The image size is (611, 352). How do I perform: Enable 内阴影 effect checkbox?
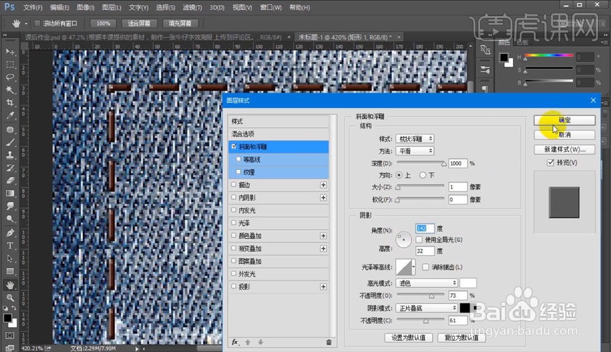click(x=234, y=197)
